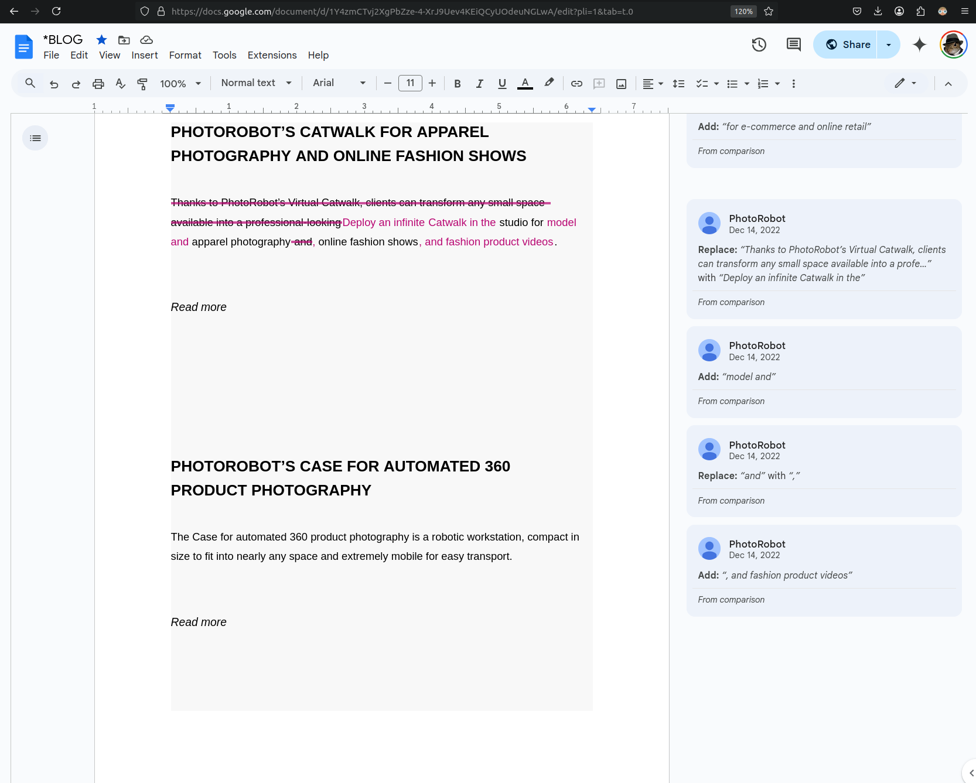The image size is (976, 783).
Task: Print the document
Action: point(98,84)
